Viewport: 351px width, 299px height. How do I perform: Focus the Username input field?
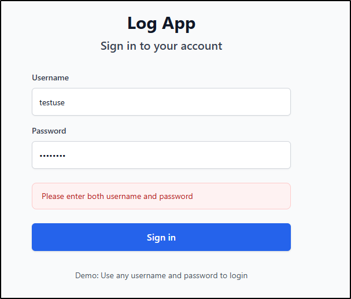[161, 102]
